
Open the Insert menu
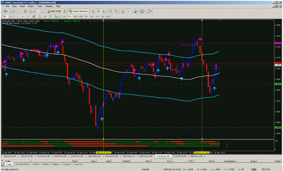(22, 6)
